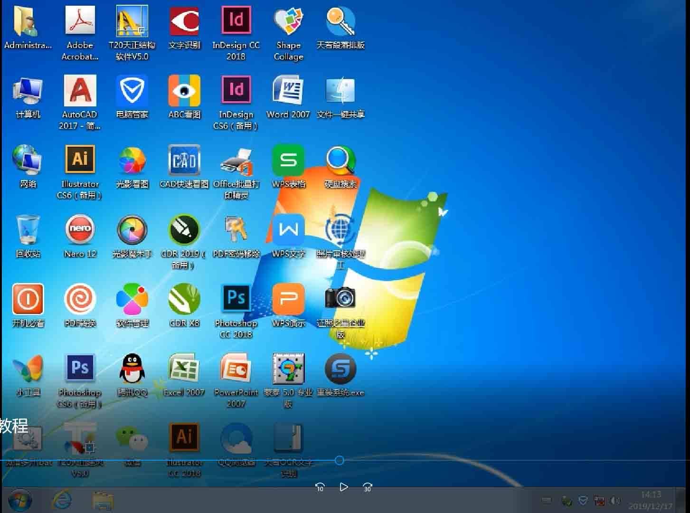This screenshot has width=690, height=513.
Task: Click the 小工具 butterfly icon
Action: coord(28,369)
